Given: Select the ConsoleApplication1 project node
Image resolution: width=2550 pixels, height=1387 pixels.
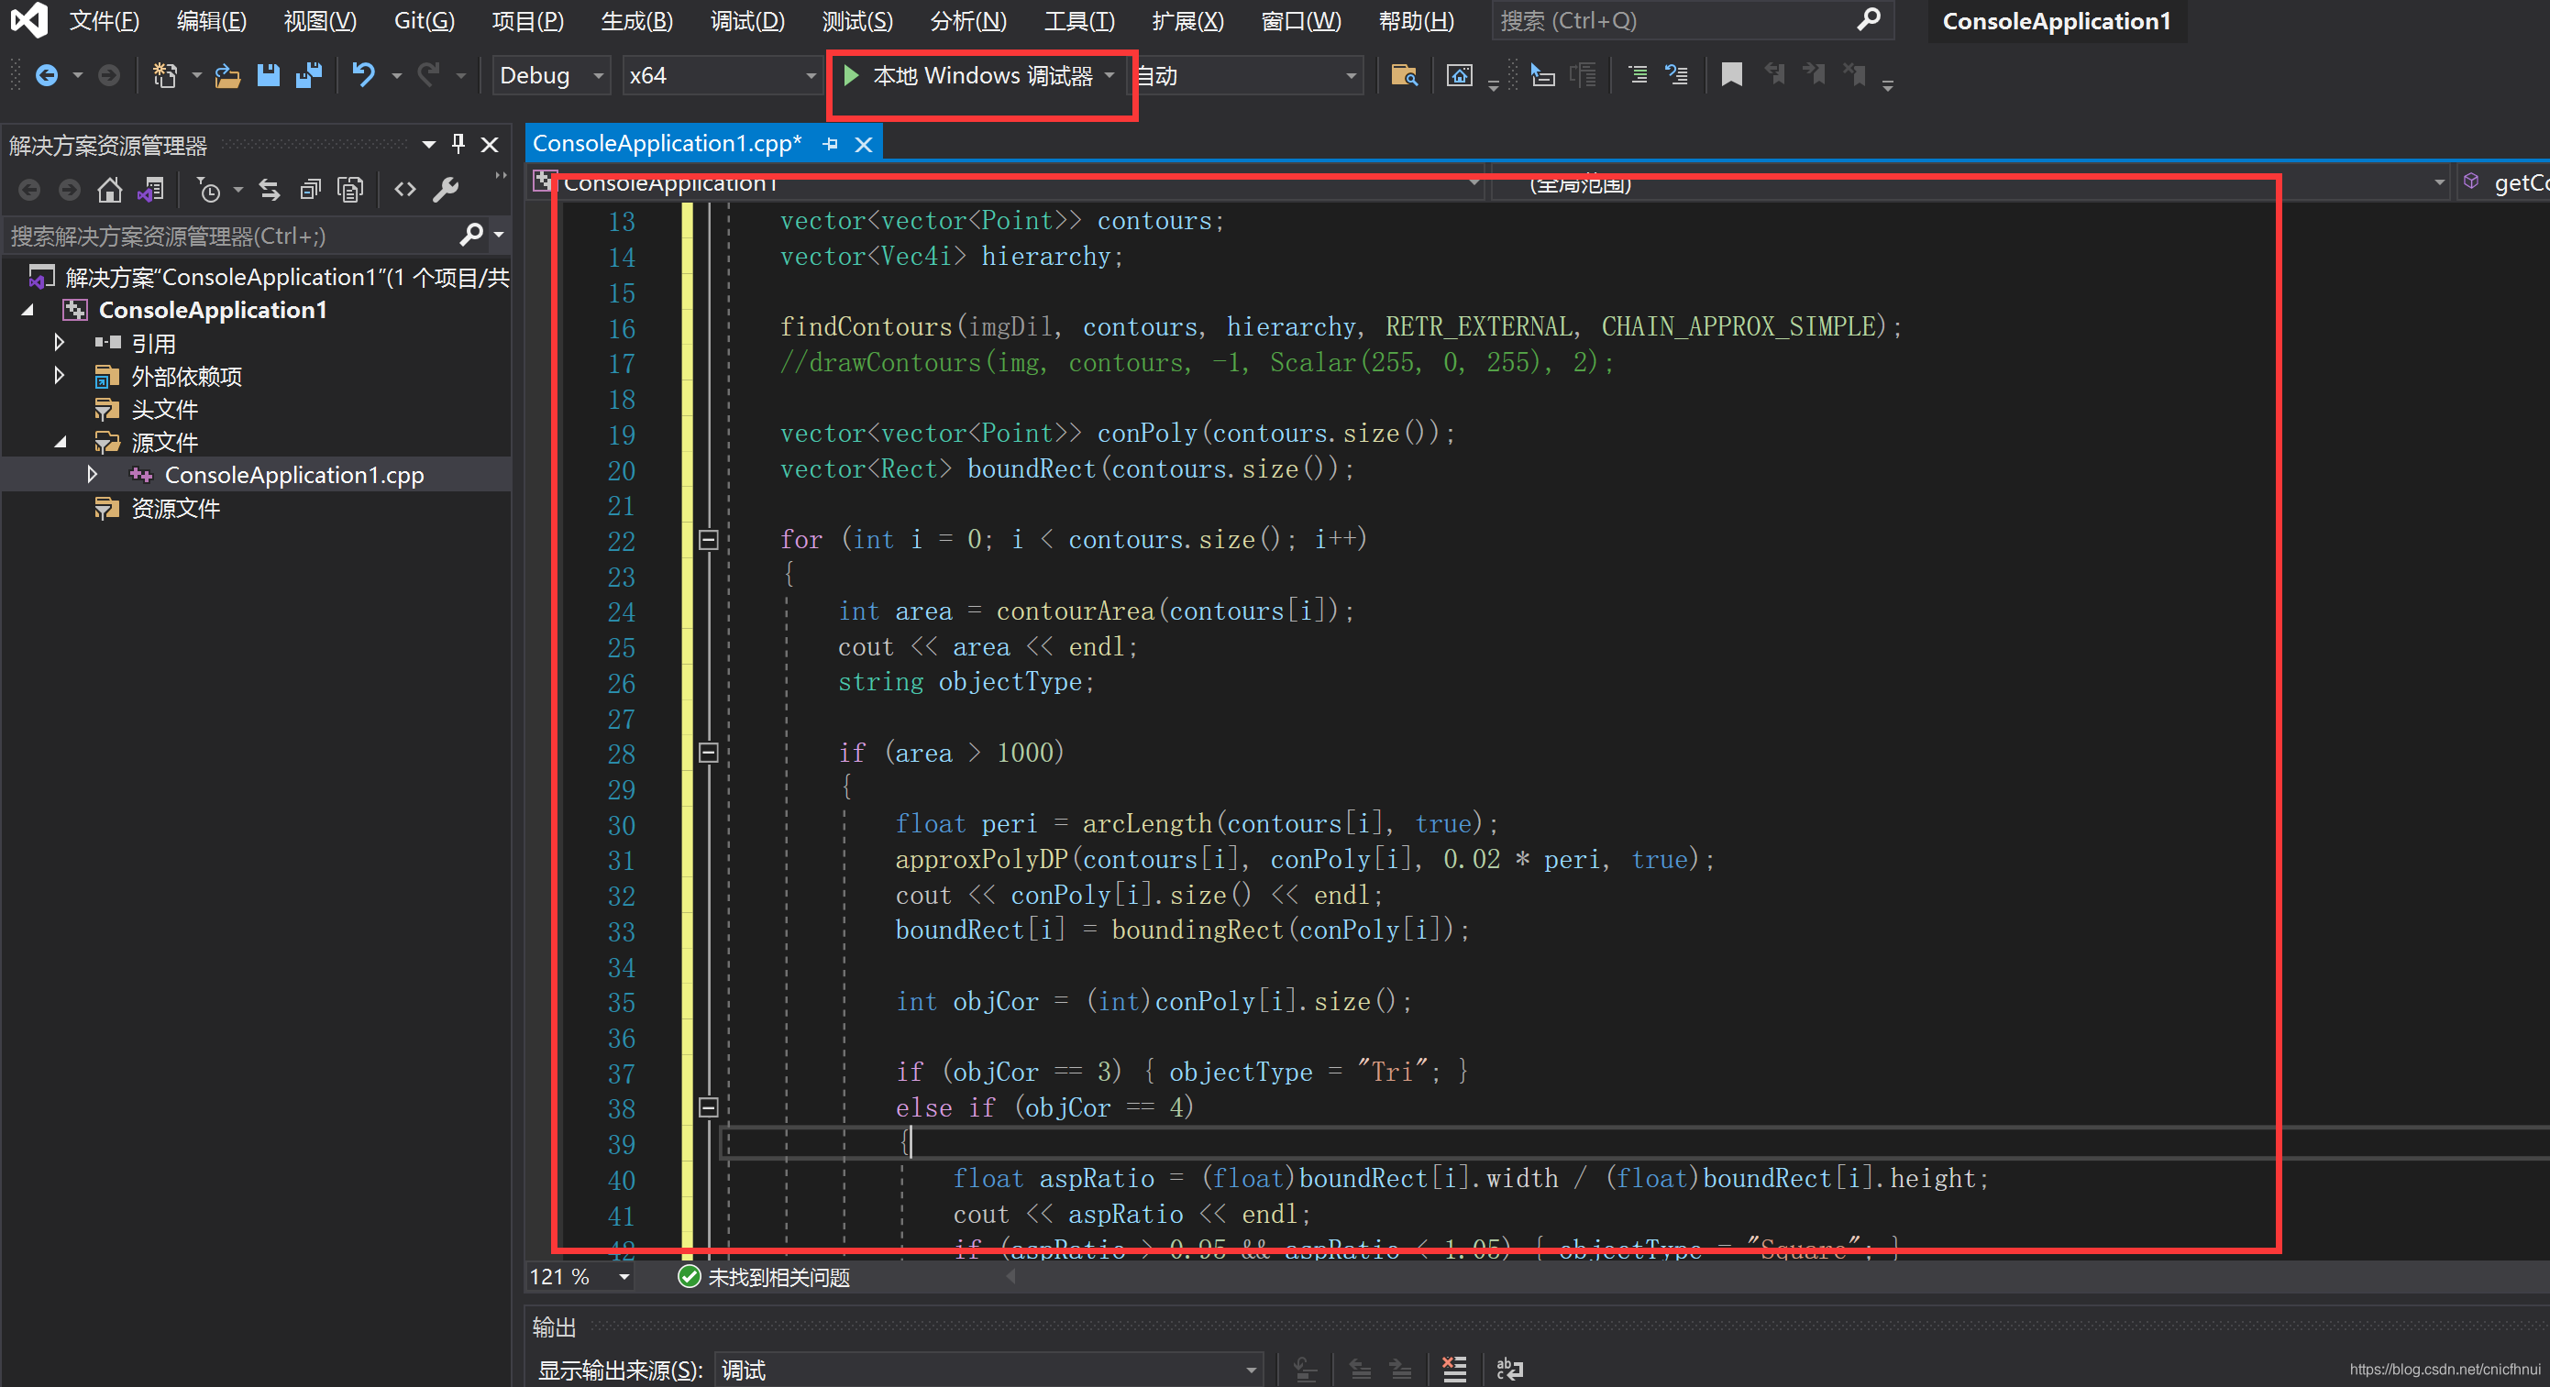Looking at the screenshot, I should click(212, 310).
